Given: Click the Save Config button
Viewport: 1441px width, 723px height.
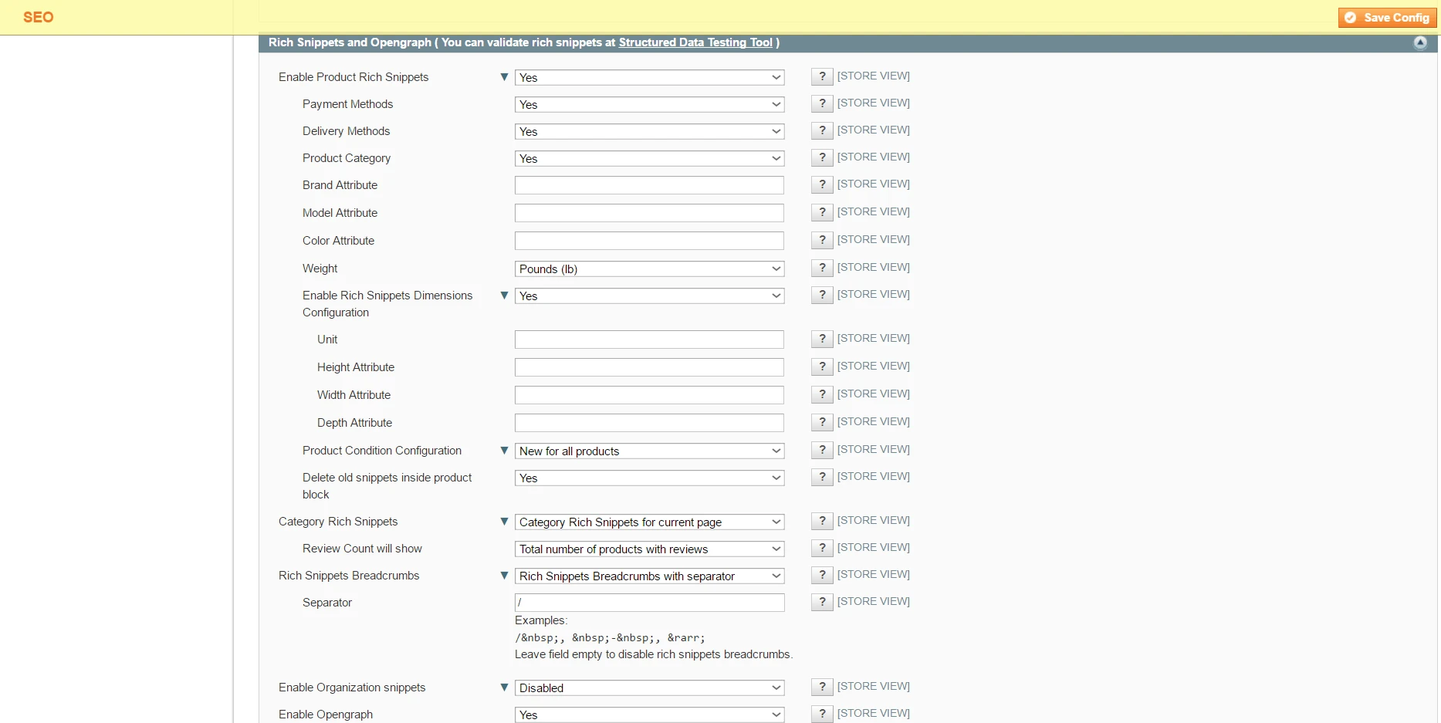Looking at the screenshot, I should (x=1386, y=17).
